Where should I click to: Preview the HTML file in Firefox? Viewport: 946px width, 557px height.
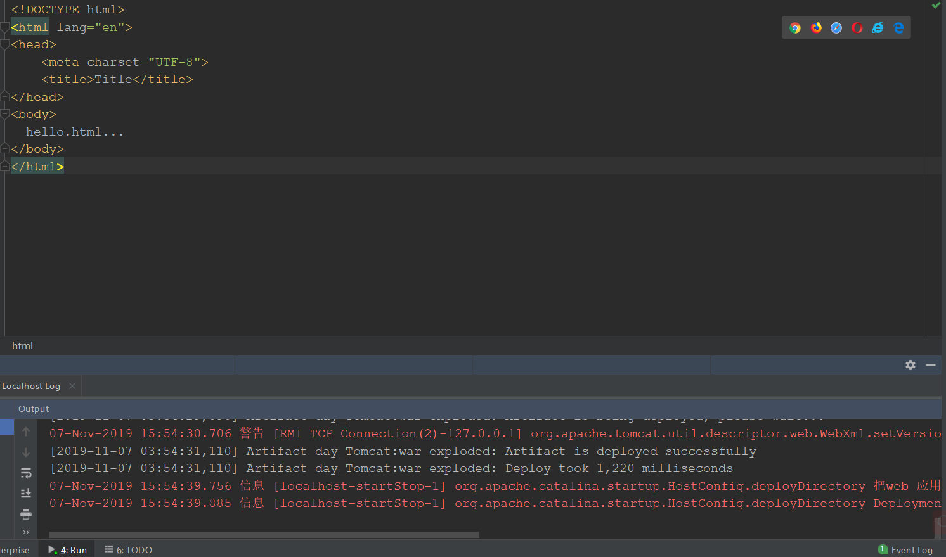(816, 27)
